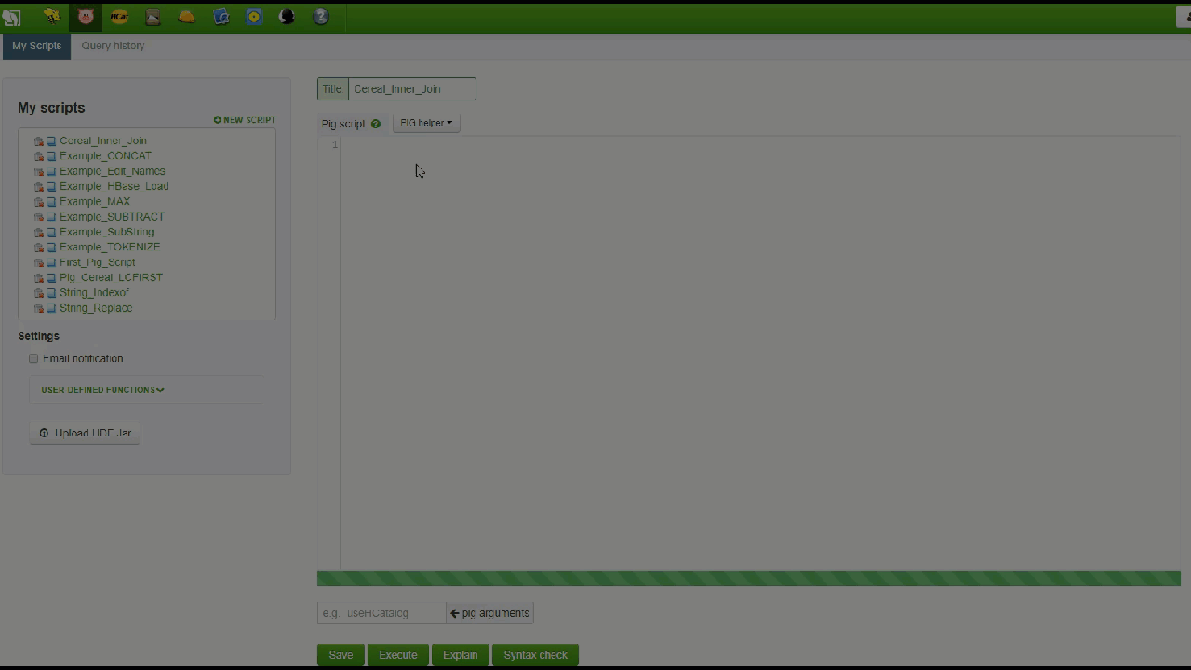The image size is (1191, 670).
Task: Open the Example_Edit_Names script
Action: 113,171
